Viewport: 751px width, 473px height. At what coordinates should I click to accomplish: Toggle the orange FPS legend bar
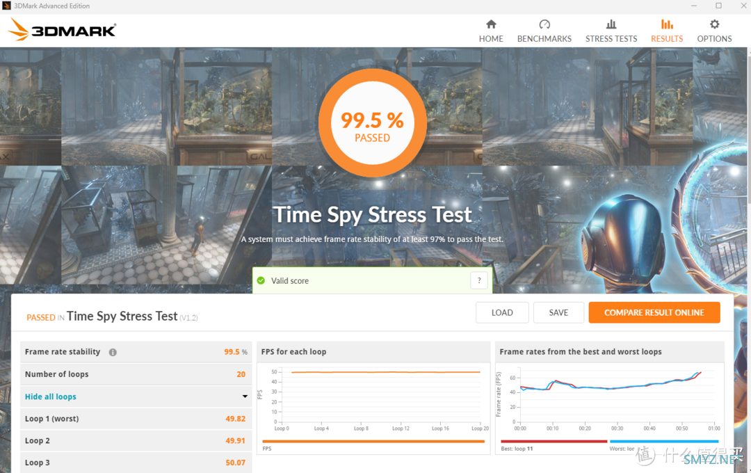click(373, 441)
